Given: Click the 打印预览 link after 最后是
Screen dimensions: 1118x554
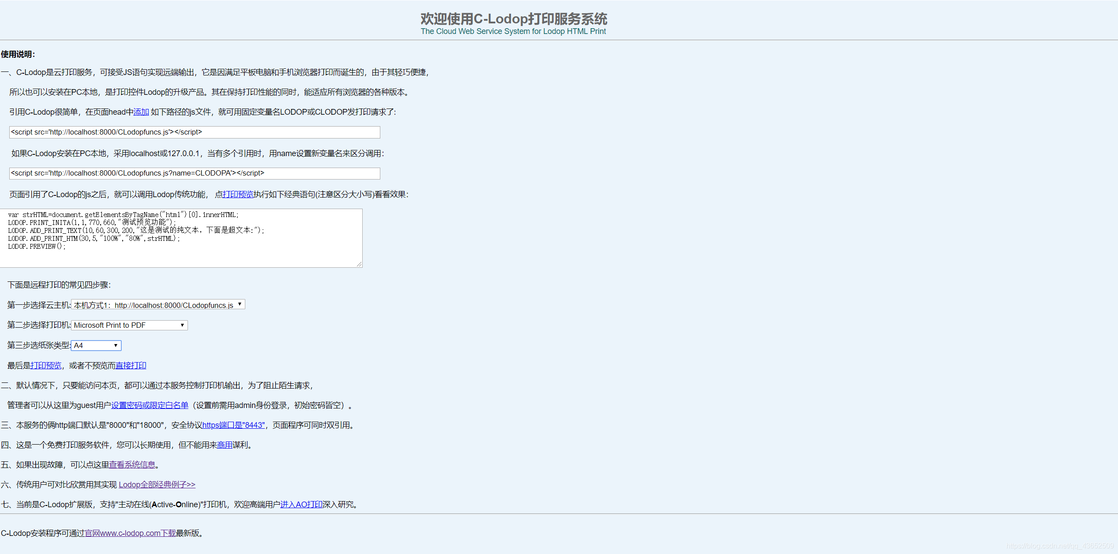Looking at the screenshot, I should 46,365.
